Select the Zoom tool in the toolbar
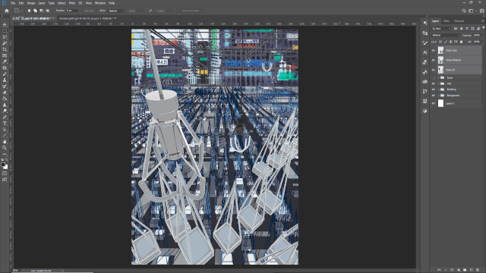The width and height of the screenshot is (486, 273). (x=5, y=148)
